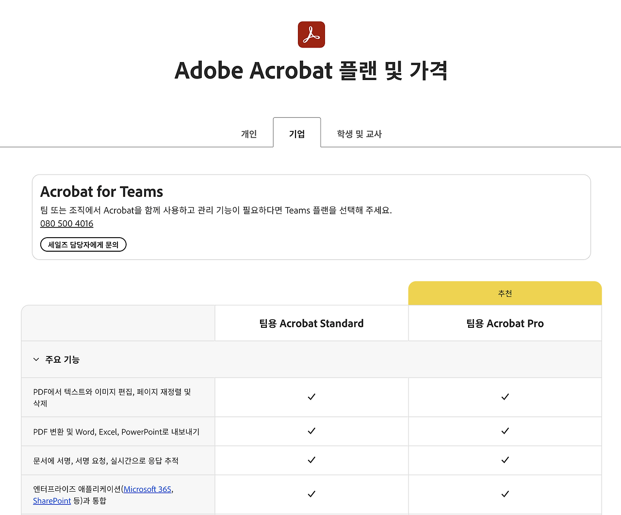Click the Standard checkmark for 텍스트와 이미지 편집 row
Image resolution: width=621 pixels, height=515 pixels.
(x=311, y=397)
